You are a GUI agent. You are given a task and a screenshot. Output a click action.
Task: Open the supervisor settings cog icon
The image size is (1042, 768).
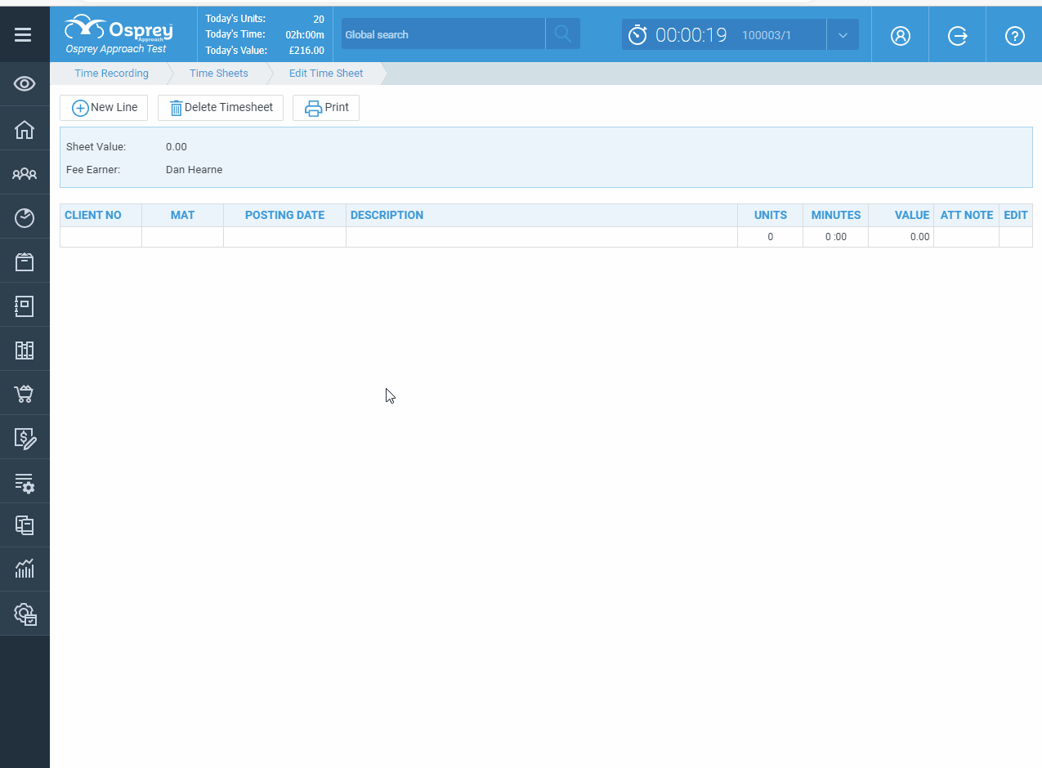coord(25,614)
